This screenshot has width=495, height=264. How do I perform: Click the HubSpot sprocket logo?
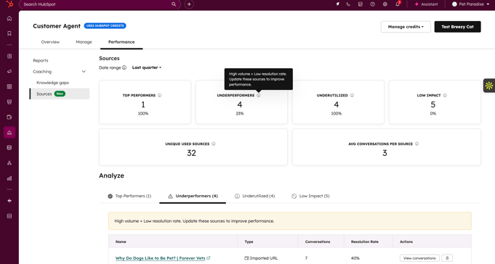pyautogui.click(x=9, y=4)
